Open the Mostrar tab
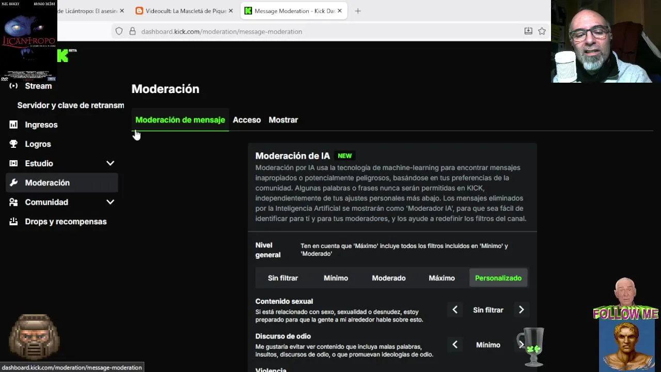Screen dimensions: 661x372 [283, 120]
